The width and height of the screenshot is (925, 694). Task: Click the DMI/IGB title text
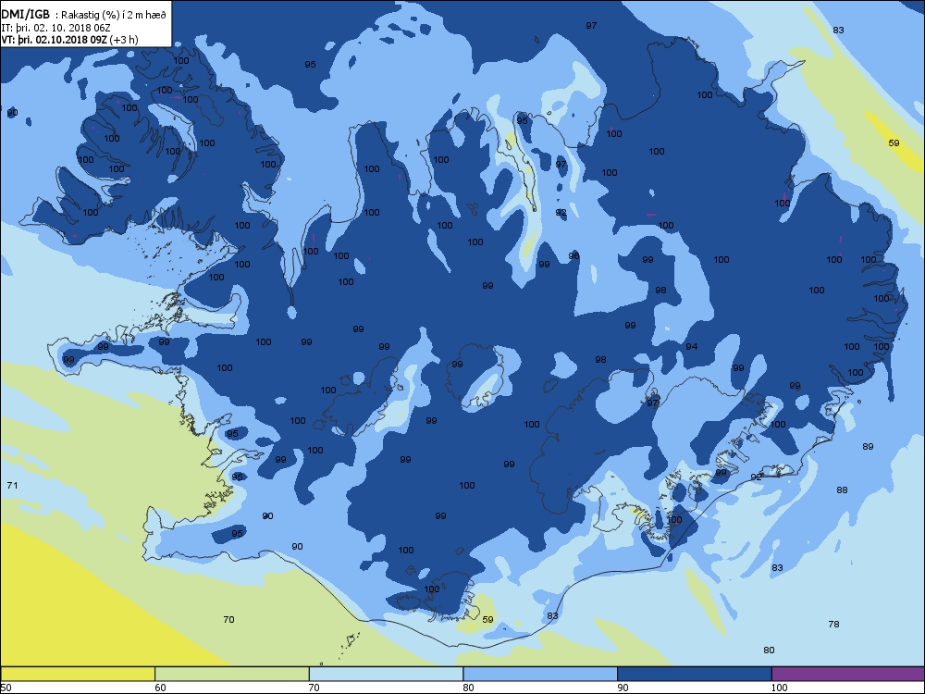26,15
